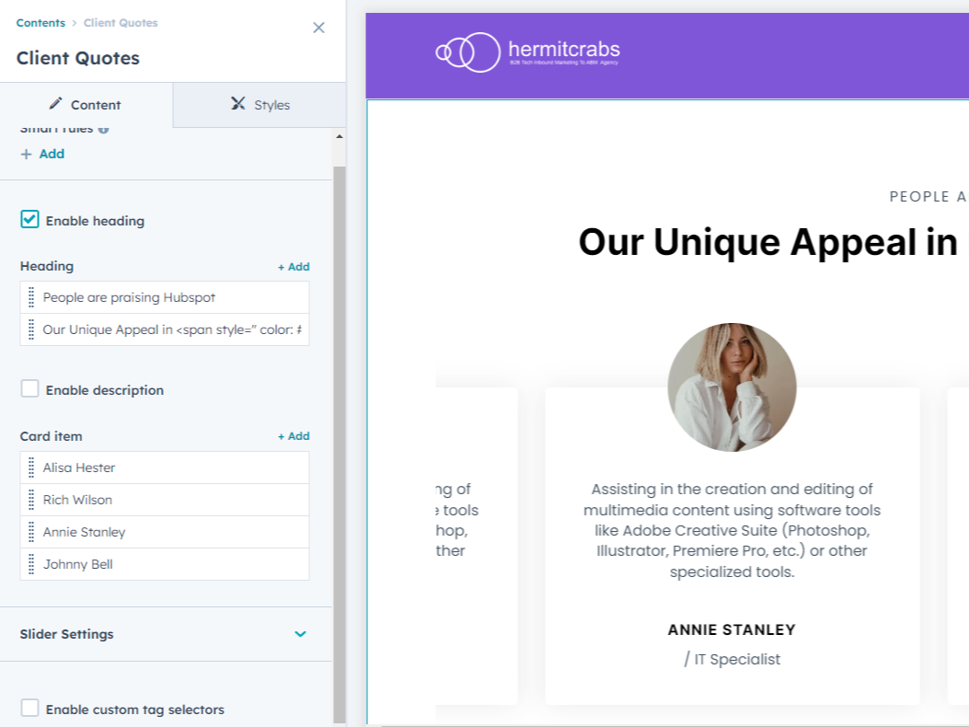Screen dimensions: 969x727
Task: Enable custom tag selectors checkbox
Action: pos(30,709)
